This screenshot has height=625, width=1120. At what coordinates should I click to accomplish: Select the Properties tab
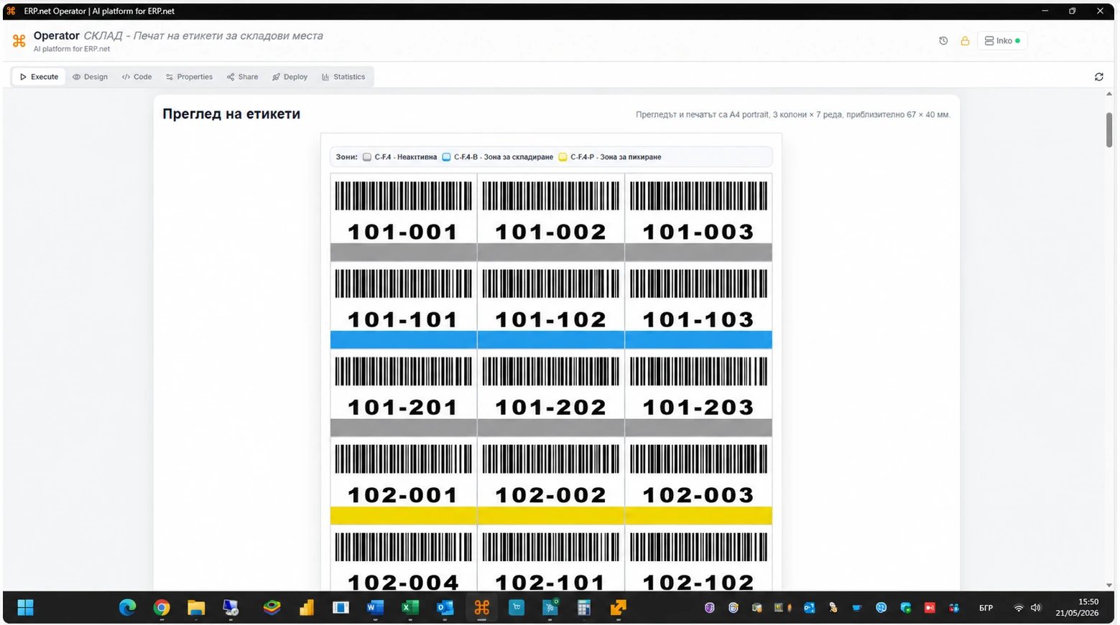pyautogui.click(x=189, y=77)
